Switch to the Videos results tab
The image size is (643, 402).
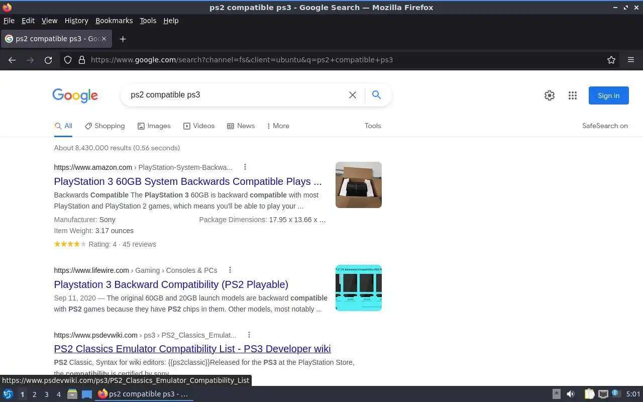click(199, 126)
